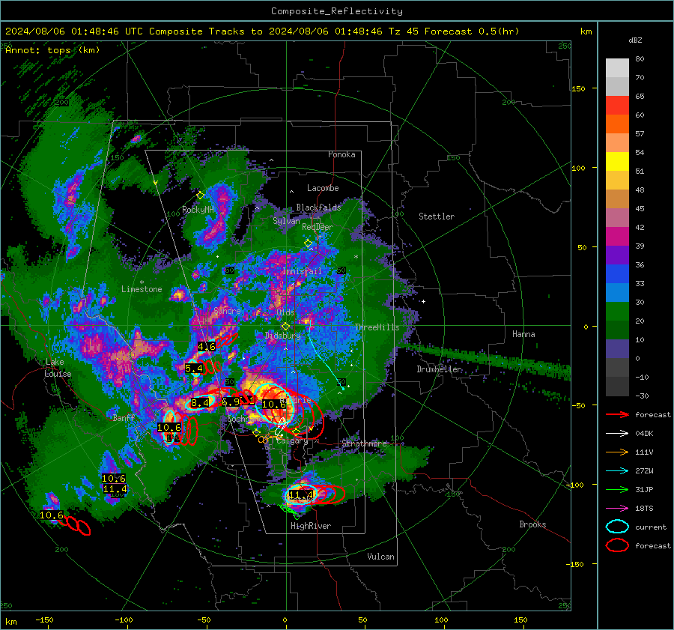Click the Brooks city label
674x630 pixels.
tap(532, 524)
